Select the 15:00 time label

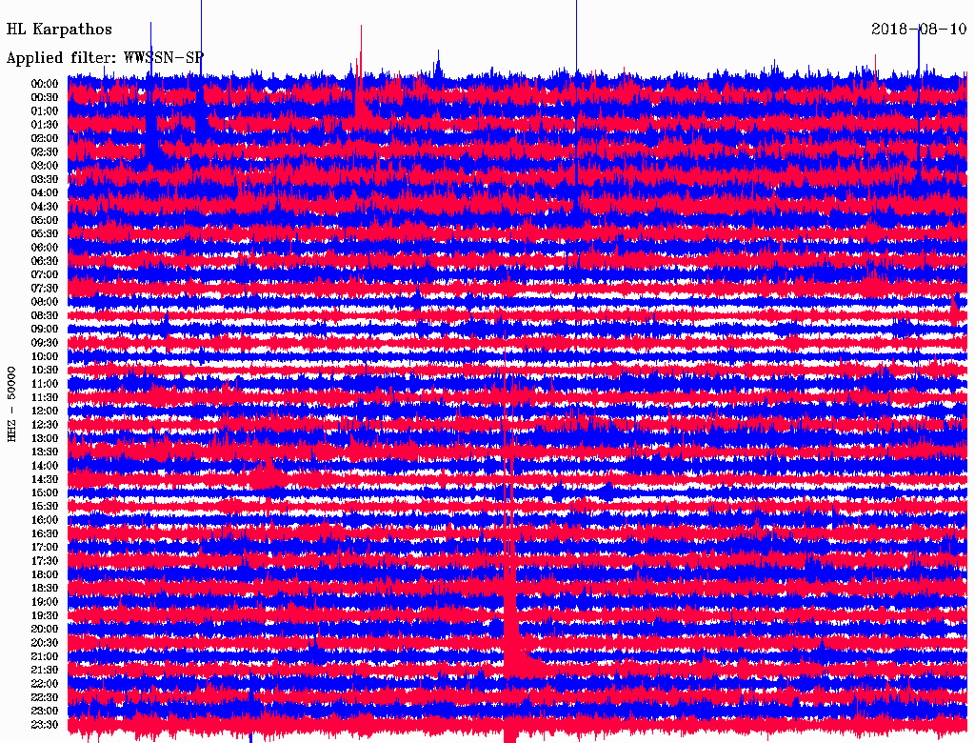(x=45, y=492)
